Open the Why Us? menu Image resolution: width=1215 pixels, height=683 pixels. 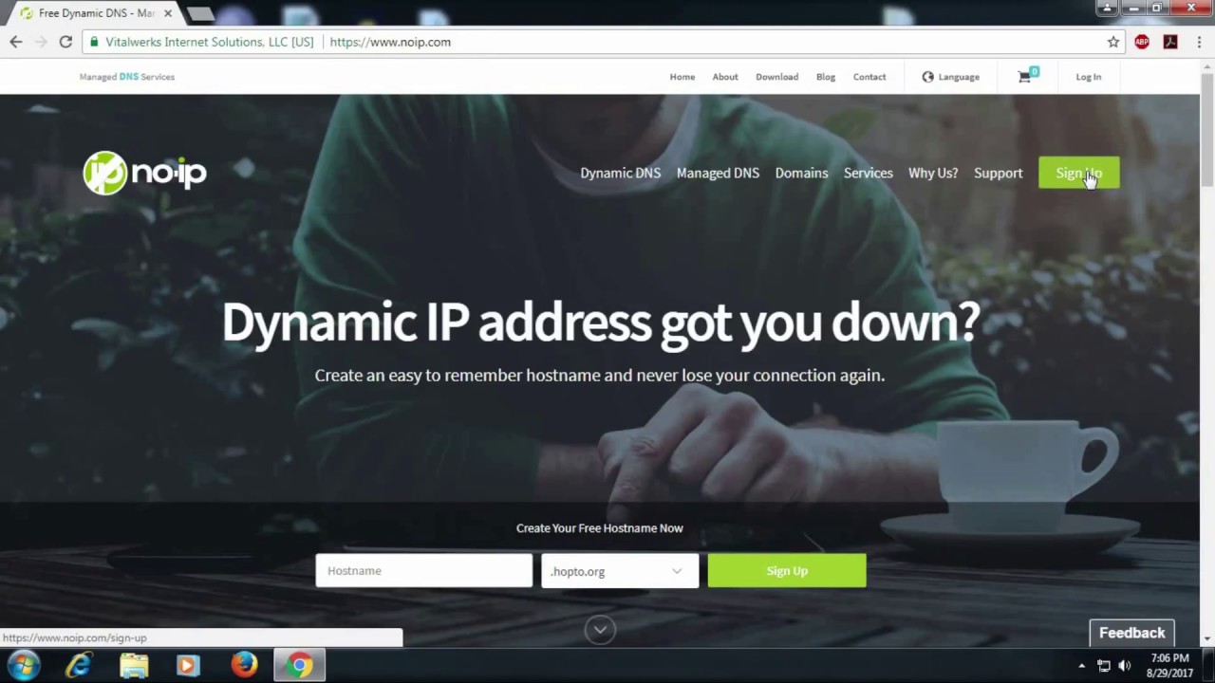(933, 173)
